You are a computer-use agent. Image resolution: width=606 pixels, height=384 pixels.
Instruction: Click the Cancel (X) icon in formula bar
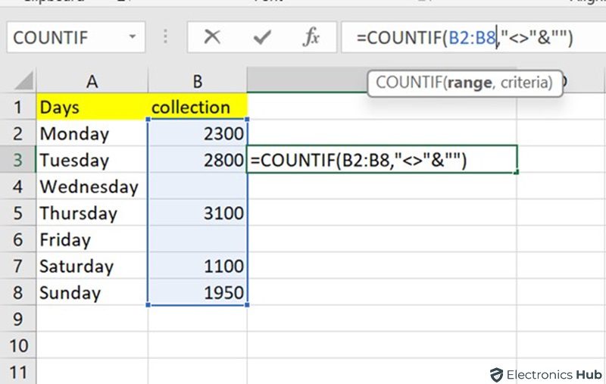212,38
